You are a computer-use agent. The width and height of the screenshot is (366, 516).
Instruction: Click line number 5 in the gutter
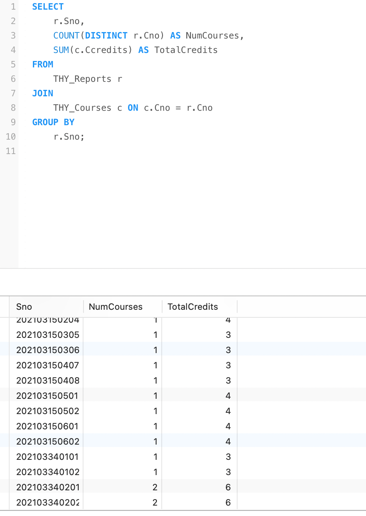pos(13,65)
